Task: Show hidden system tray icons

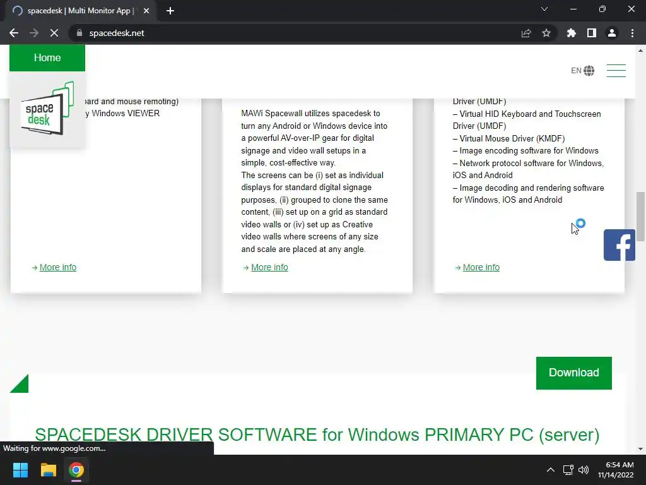Action: coord(550,470)
